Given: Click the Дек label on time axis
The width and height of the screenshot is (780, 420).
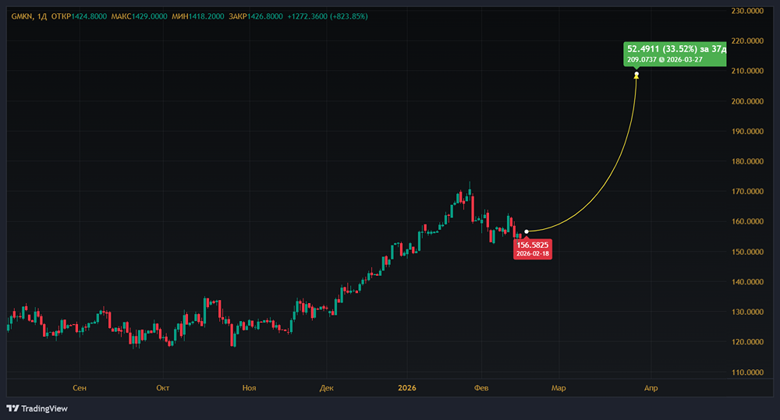Looking at the screenshot, I should pos(326,387).
